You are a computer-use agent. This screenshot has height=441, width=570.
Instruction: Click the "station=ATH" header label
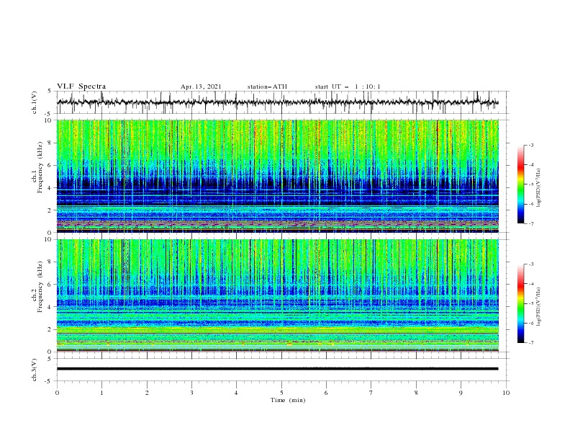(267, 86)
